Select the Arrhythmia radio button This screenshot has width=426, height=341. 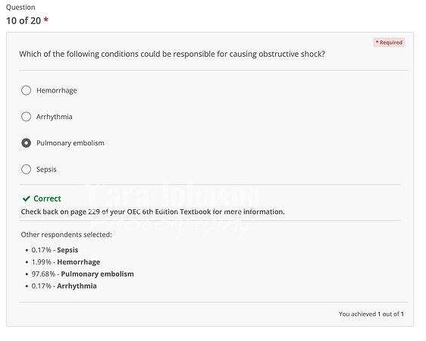tap(26, 117)
